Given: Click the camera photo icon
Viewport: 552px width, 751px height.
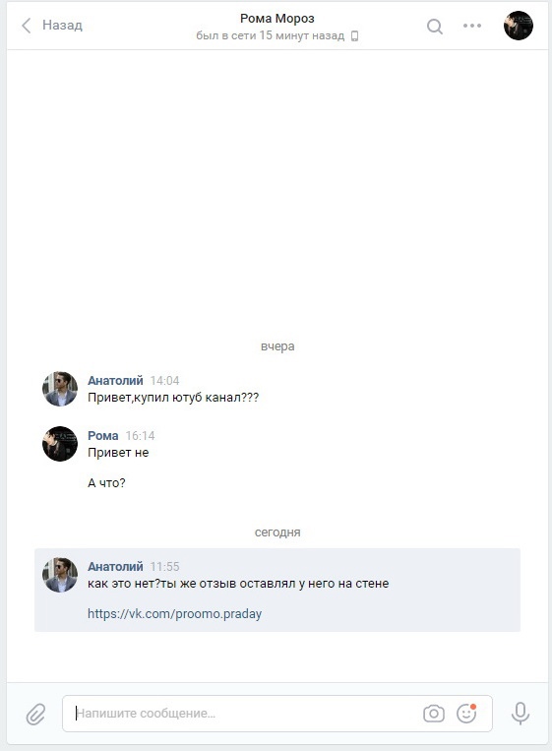Looking at the screenshot, I should click(x=434, y=714).
